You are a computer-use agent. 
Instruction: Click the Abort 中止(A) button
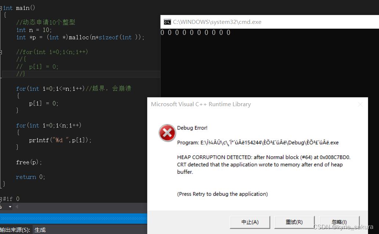click(x=250, y=222)
